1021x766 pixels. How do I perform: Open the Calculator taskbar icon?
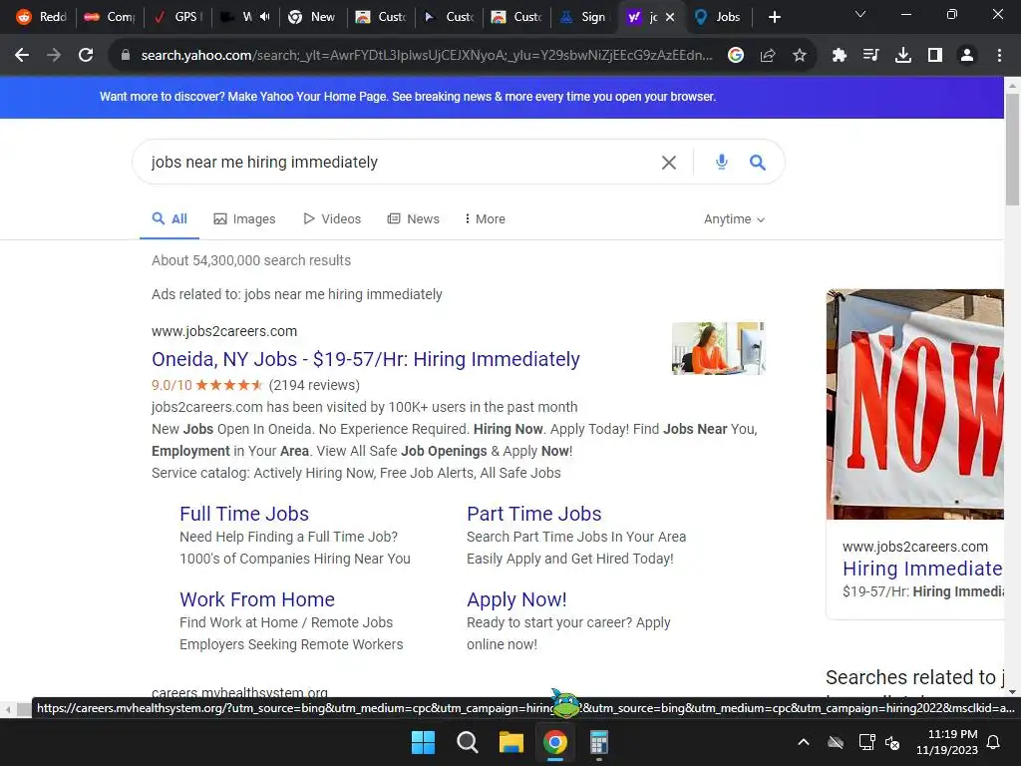tap(599, 742)
